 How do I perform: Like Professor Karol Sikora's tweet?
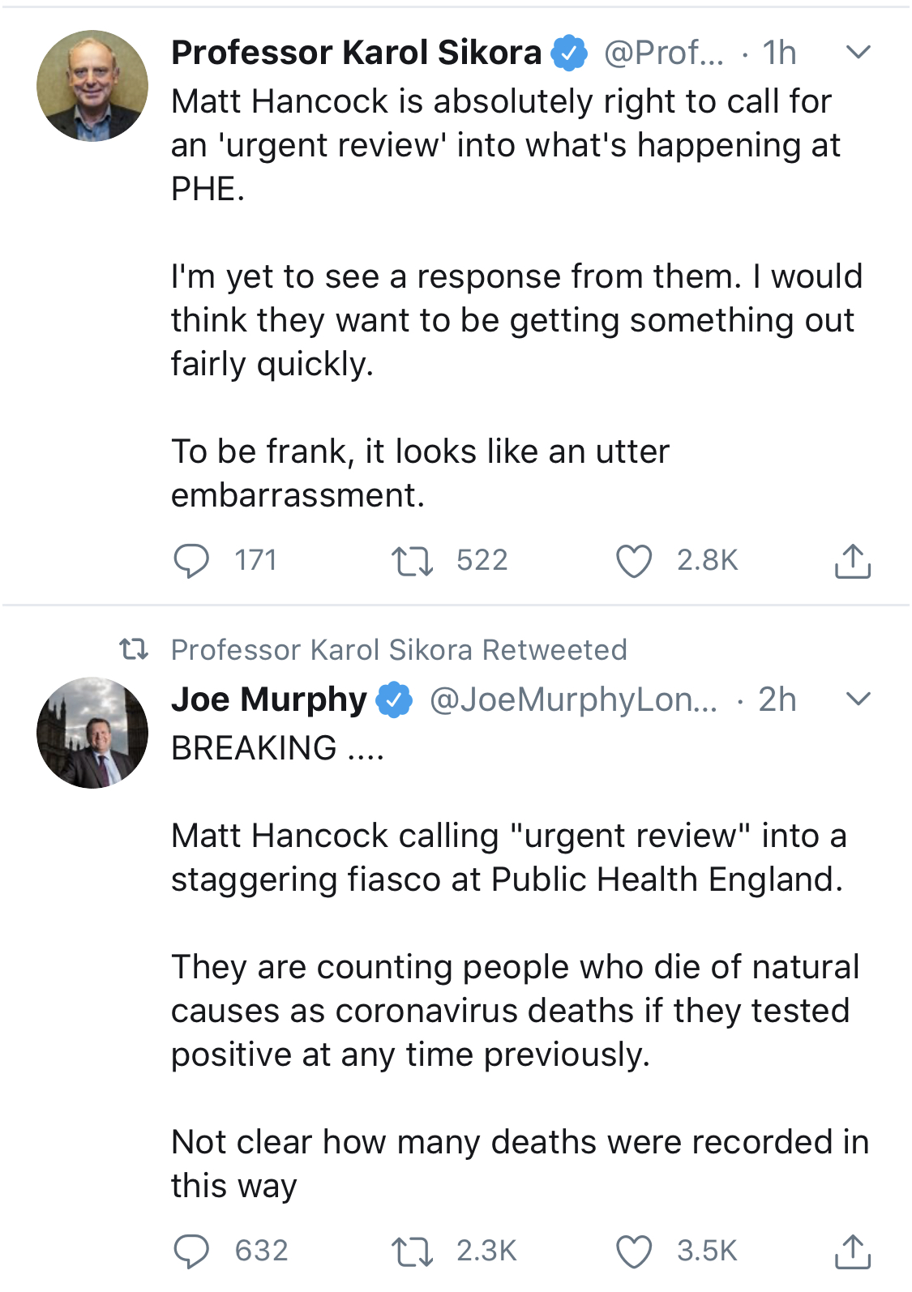(633, 561)
